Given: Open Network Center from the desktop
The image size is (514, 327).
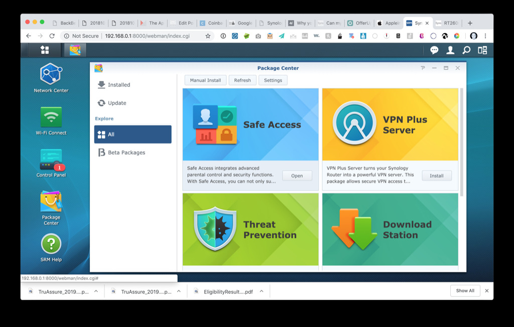Looking at the screenshot, I should (x=51, y=78).
